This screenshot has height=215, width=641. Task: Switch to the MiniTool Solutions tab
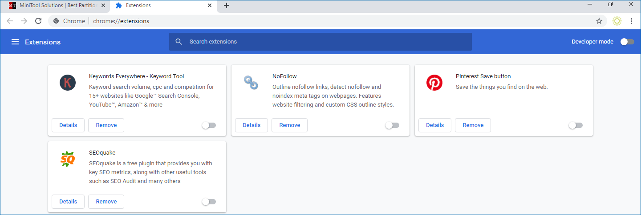point(56,6)
